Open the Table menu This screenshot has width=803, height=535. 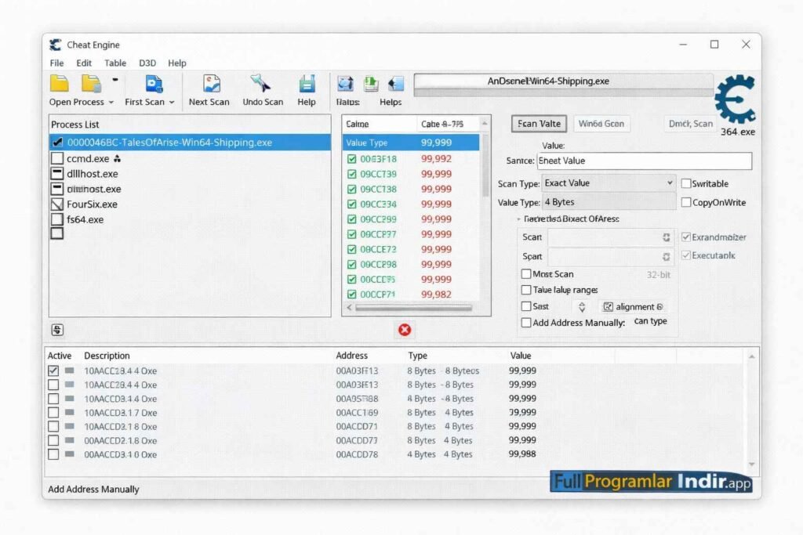tap(115, 63)
